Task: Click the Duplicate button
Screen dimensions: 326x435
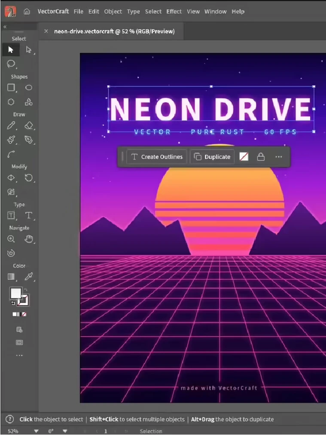Action: [x=212, y=157]
